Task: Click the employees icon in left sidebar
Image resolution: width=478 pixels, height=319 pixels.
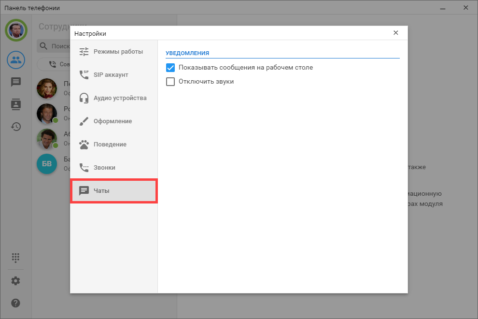Action: coord(16,60)
